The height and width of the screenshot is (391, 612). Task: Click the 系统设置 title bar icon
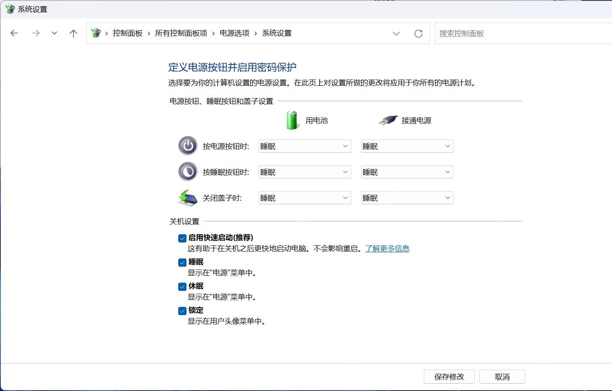9,9
